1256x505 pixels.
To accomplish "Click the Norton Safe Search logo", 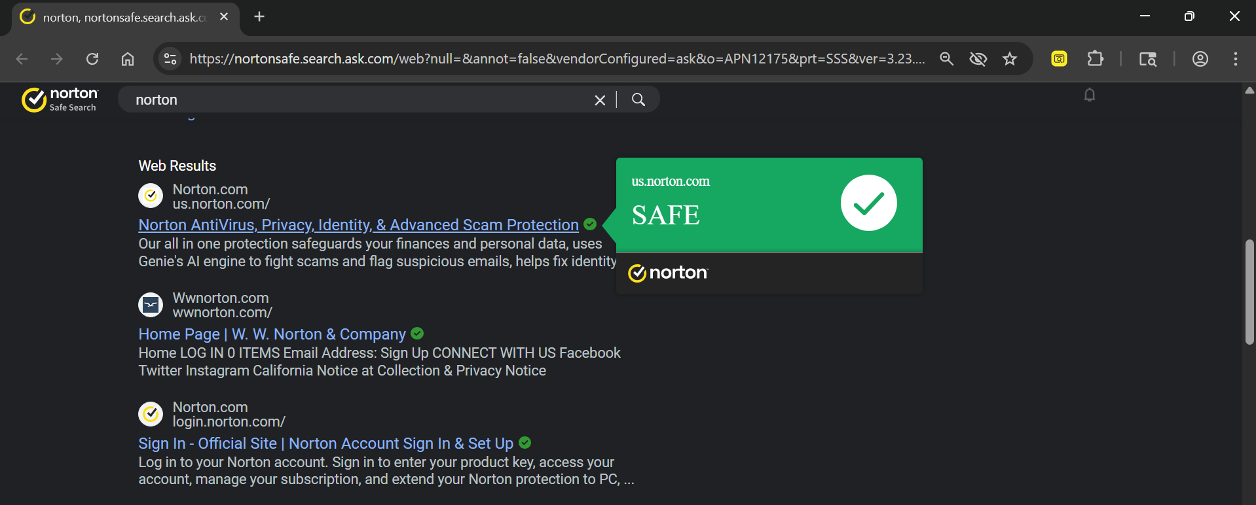I will pyautogui.click(x=60, y=99).
